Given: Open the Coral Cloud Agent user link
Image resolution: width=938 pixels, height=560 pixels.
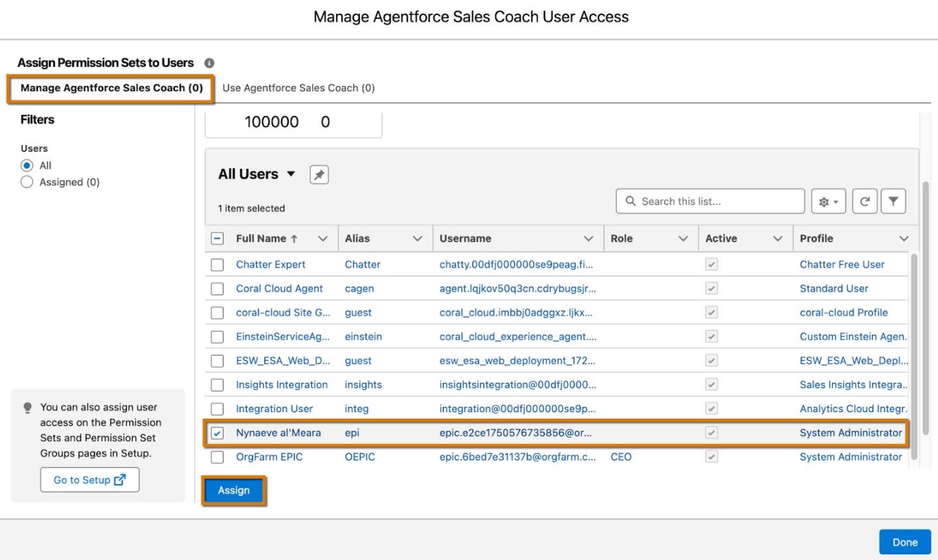Looking at the screenshot, I should [x=279, y=289].
